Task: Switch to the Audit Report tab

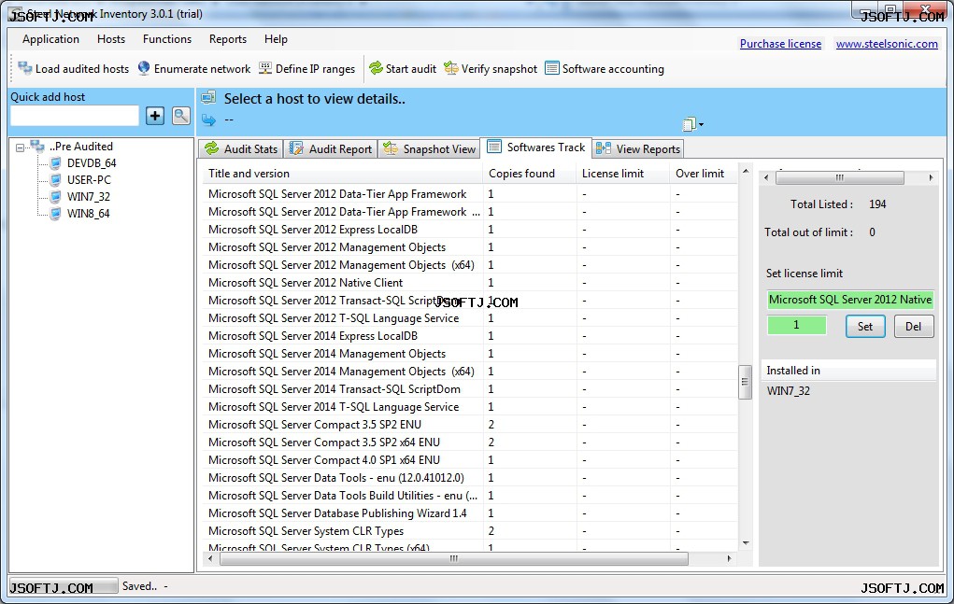Action: (x=331, y=148)
